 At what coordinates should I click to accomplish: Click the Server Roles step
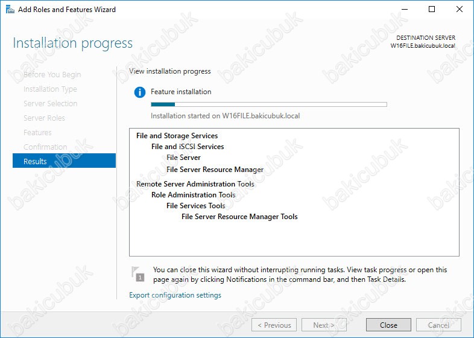click(44, 118)
